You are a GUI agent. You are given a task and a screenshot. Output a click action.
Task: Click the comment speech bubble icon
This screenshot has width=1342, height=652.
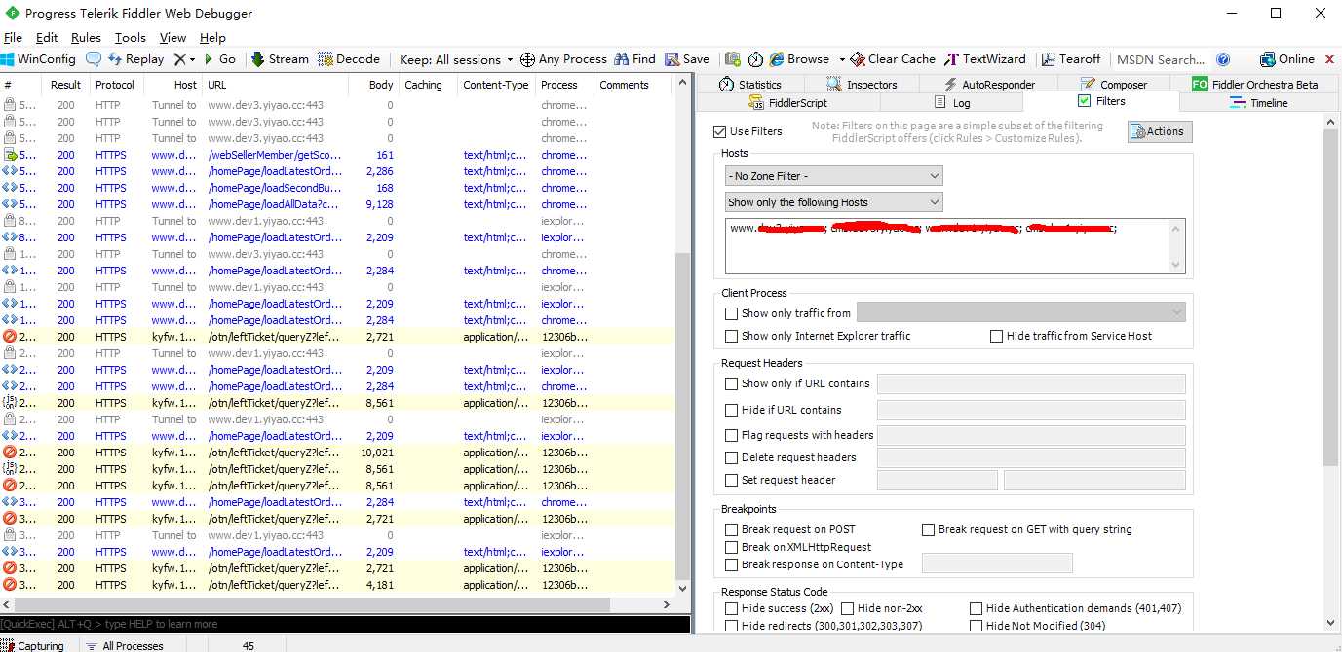(x=94, y=59)
